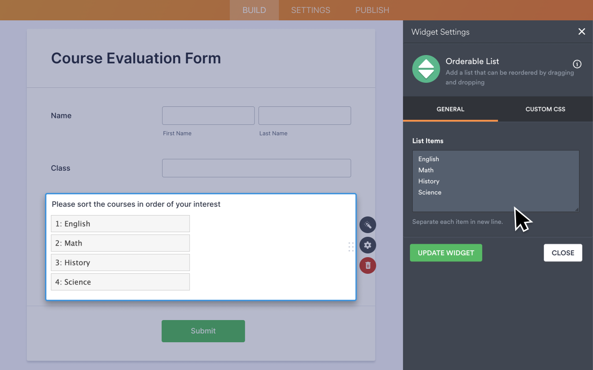Click the First Name input field
Viewport: 593px width, 370px height.
208,116
